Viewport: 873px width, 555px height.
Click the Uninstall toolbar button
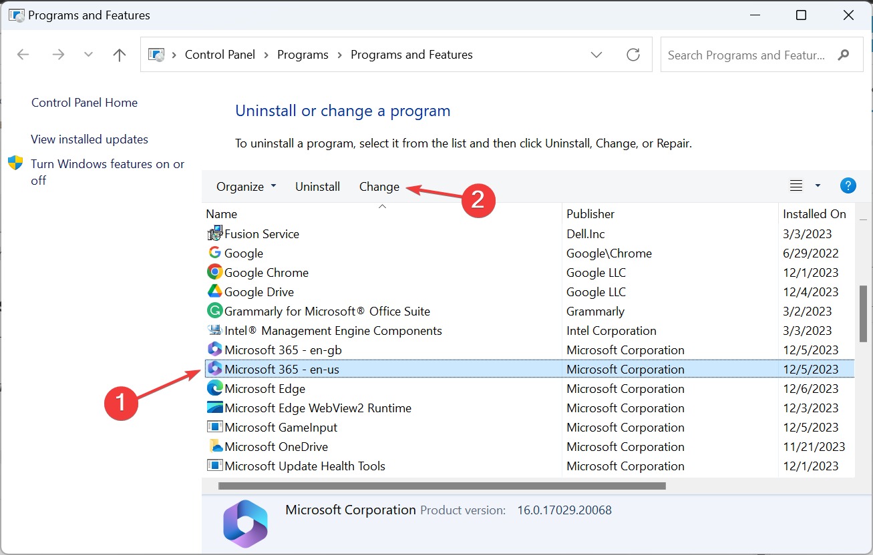point(318,187)
